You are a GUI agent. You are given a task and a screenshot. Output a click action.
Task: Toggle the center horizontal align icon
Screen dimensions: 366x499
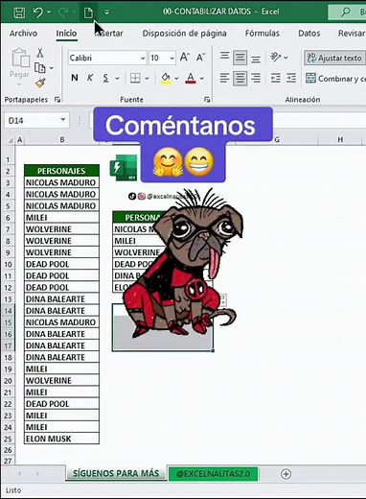tap(240, 79)
